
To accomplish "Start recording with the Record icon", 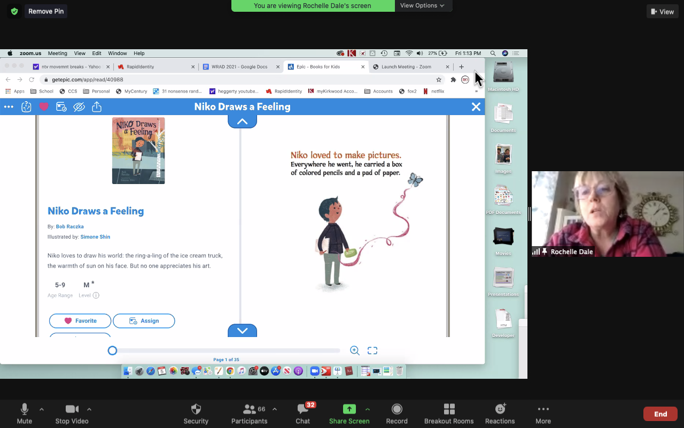I will 397,409.
